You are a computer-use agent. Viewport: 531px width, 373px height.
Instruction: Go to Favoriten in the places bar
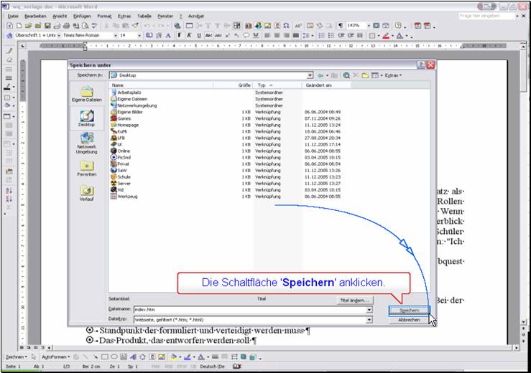(86, 169)
